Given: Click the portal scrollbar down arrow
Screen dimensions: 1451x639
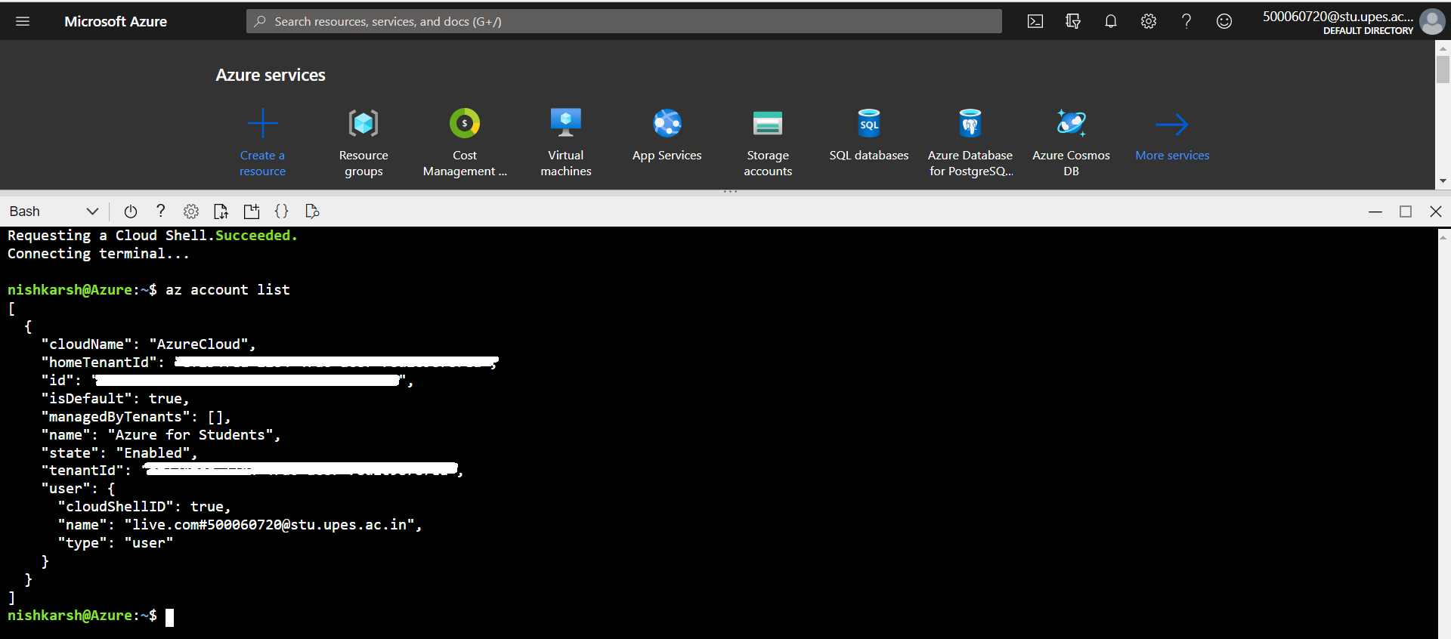Looking at the screenshot, I should tap(1443, 181).
